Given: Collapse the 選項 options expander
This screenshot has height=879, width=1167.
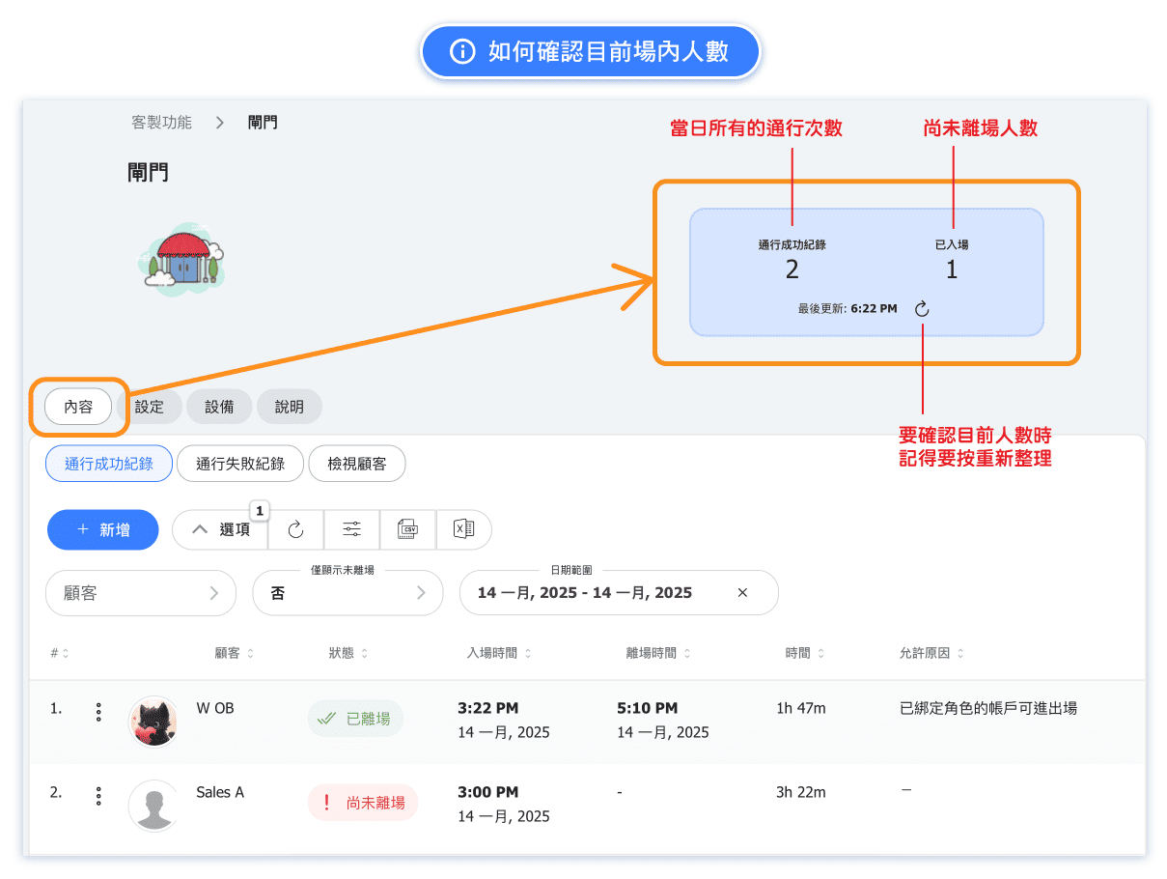Looking at the screenshot, I should (220, 529).
